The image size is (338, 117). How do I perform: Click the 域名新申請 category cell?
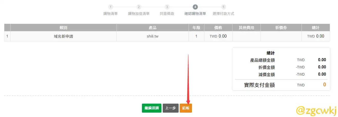63,36
